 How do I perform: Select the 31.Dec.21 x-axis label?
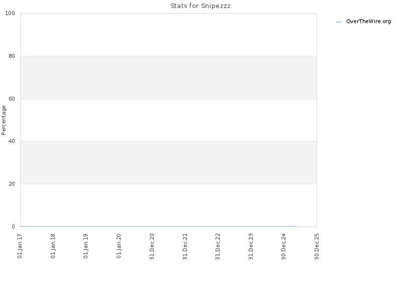pyautogui.click(x=185, y=247)
